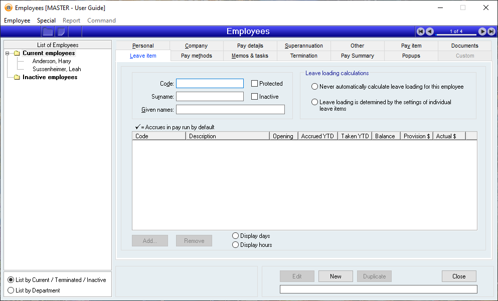The height and width of the screenshot is (301, 498).
Task: Click the Current employees folder icon
Action: [x=17, y=54]
